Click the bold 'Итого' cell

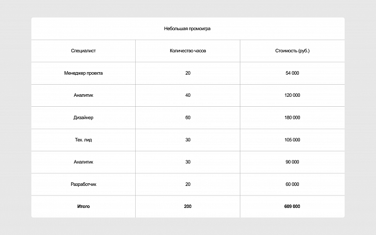(83, 206)
